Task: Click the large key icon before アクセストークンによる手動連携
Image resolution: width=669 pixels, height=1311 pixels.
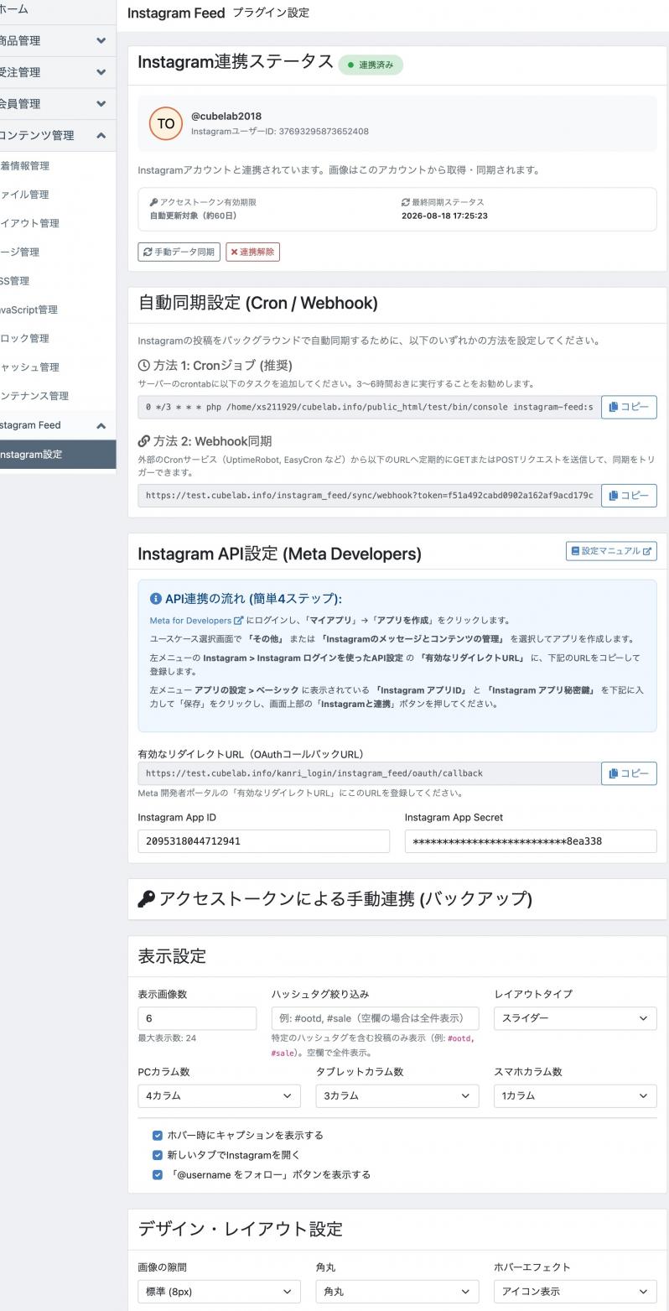Action: [146, 899]
